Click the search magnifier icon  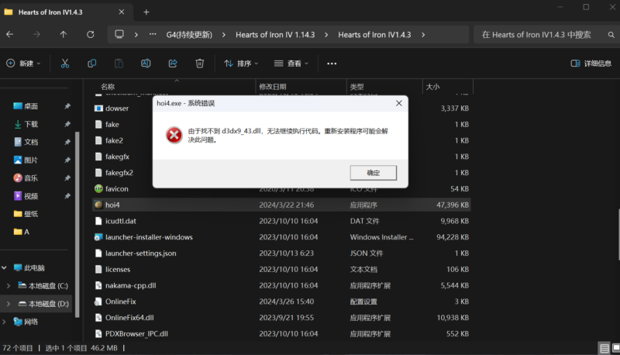(x=611, y=35)
